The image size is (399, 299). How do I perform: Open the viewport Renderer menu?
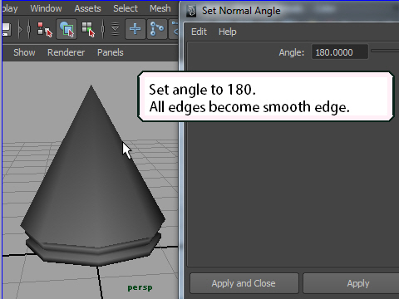[66, 52]
